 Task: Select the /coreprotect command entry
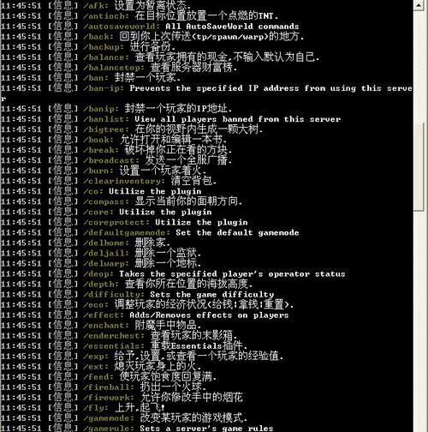pyautogui.click(x=124, y=222)
